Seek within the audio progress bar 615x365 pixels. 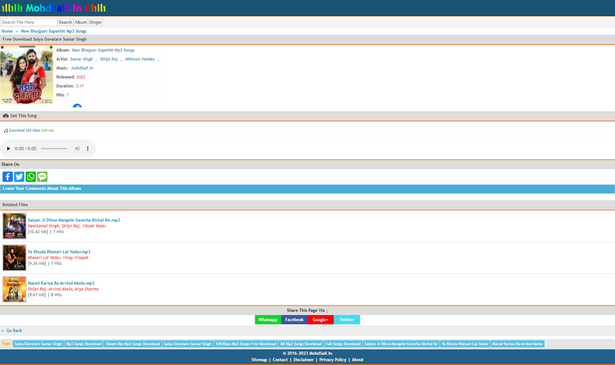(x=54, y=149)
